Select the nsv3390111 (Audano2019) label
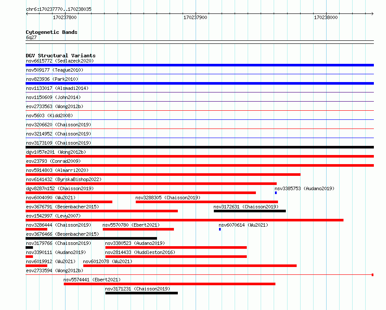This screenshot has width=386, height=310. coord(56,252)
